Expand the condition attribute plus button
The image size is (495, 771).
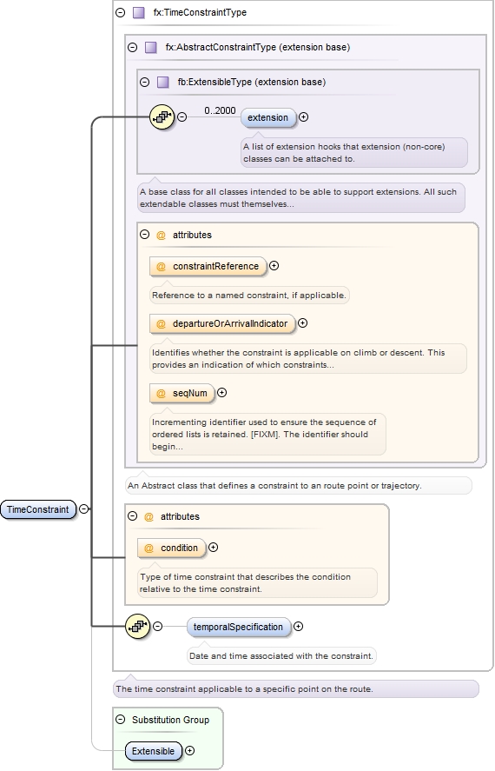click(213, 548)
